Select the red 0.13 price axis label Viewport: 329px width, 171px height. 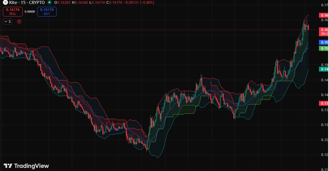coord(324,103)
